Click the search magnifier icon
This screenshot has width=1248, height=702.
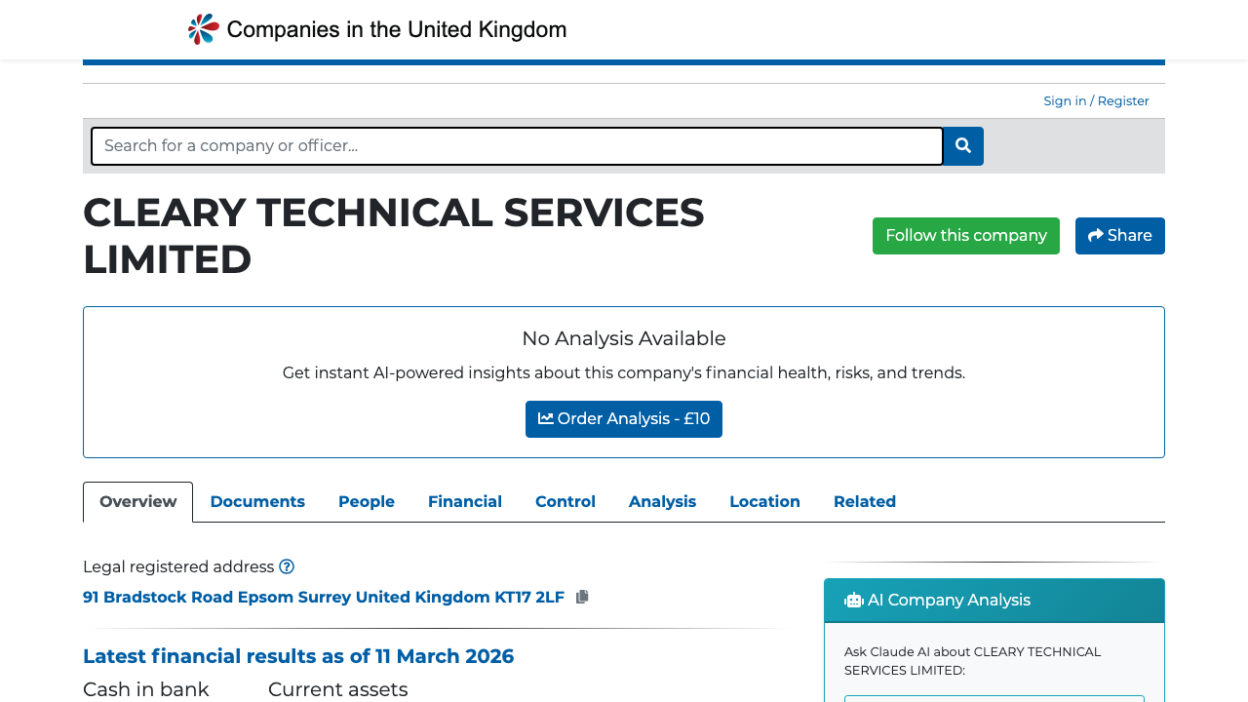coord(962,145)
